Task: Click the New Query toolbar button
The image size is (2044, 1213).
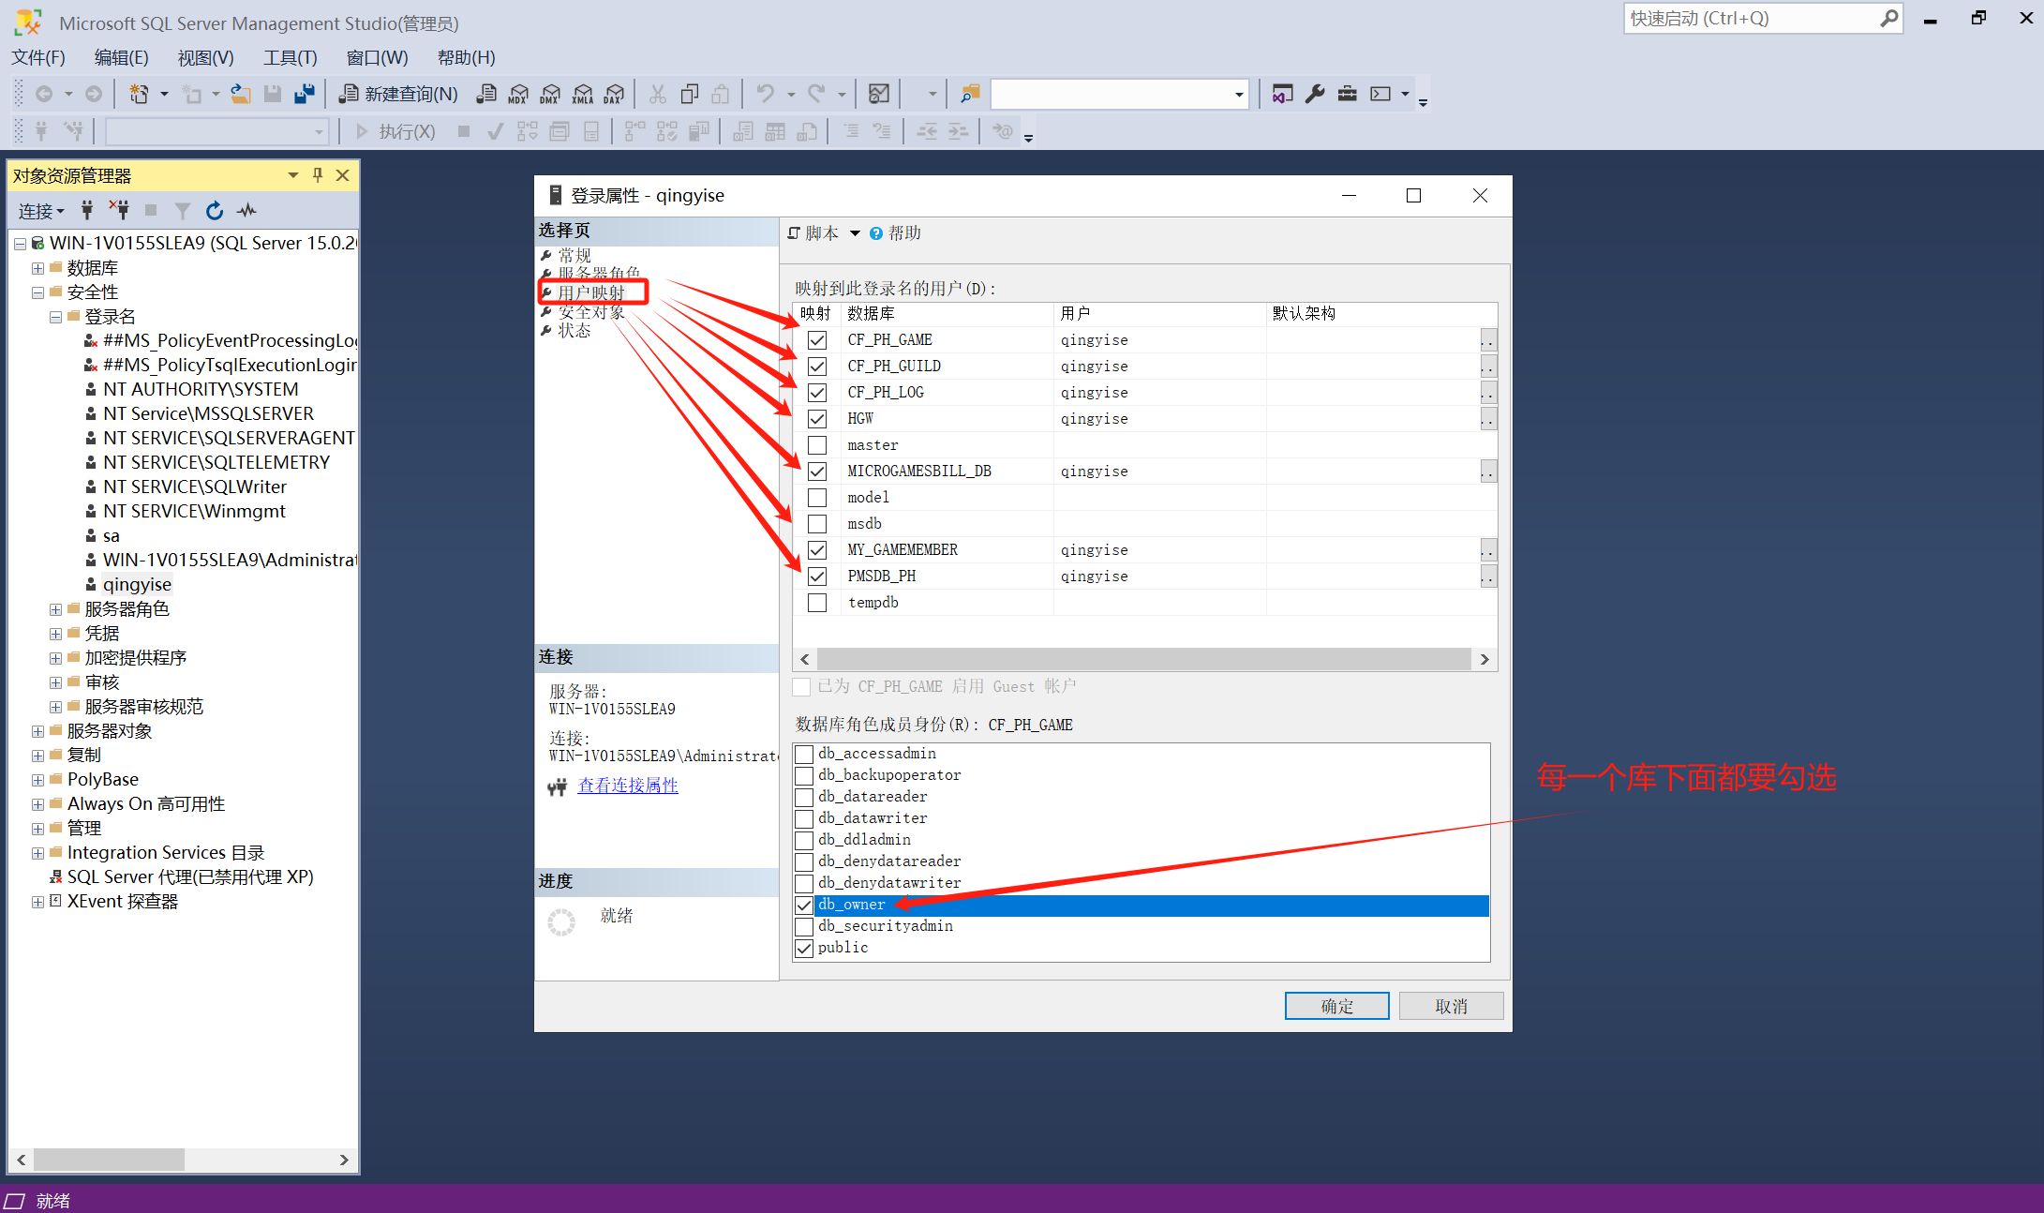Action: click(x=399, y=94)
